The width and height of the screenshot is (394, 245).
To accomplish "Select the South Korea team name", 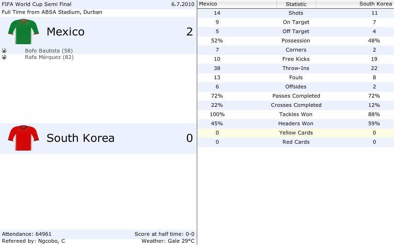I will coord(80,138).
